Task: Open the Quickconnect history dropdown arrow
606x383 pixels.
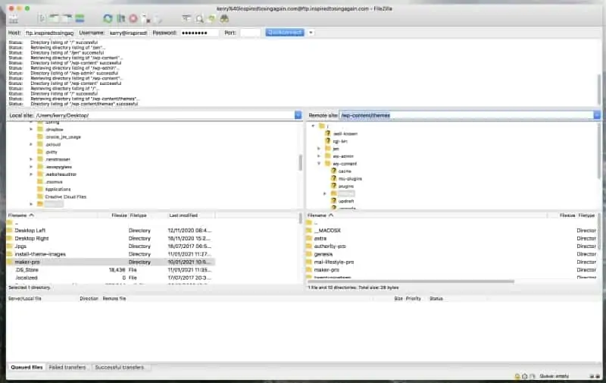Action: 311,33
